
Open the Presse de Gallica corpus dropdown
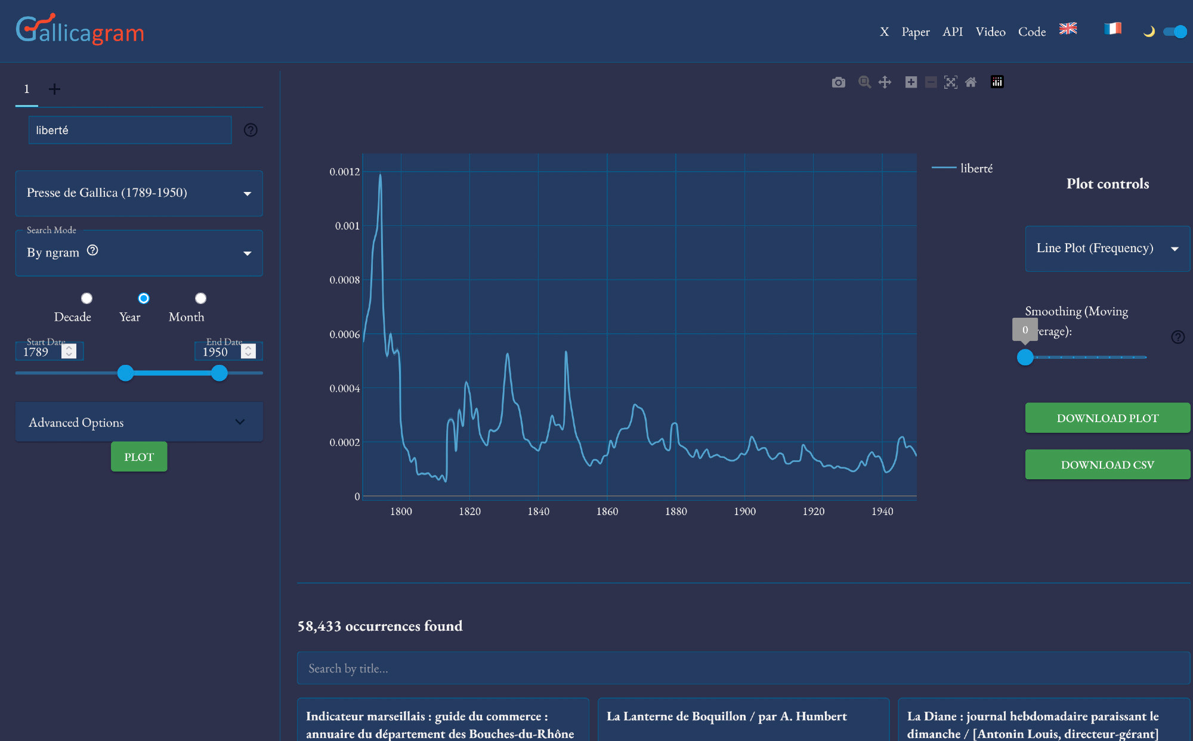(x=139, y=193)
